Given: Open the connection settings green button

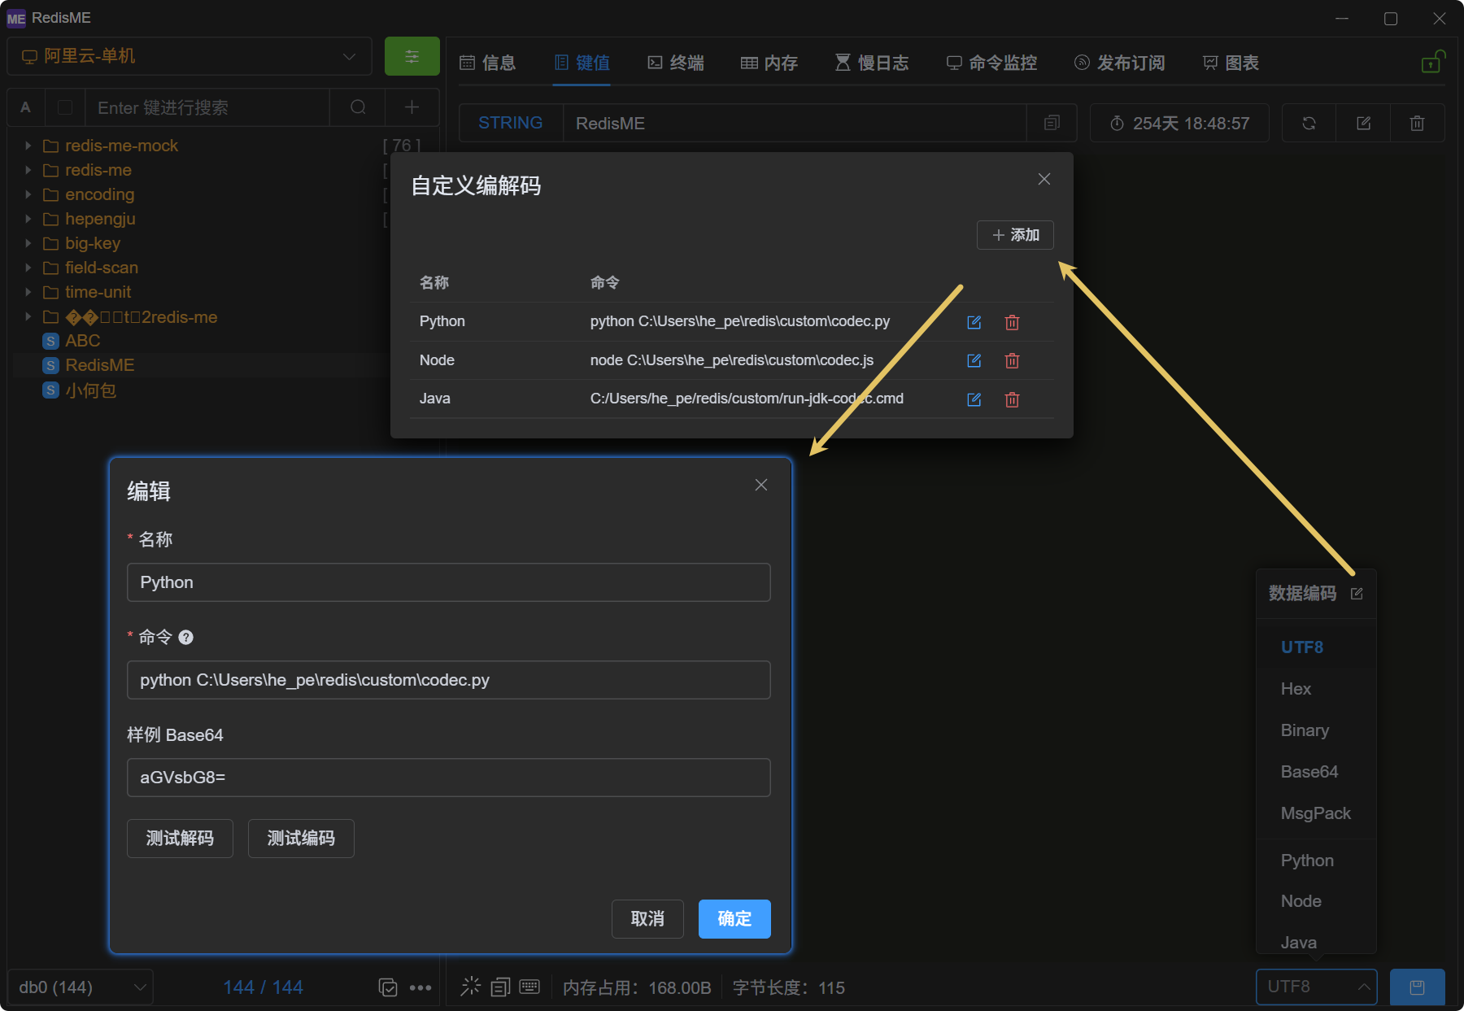Looking at the screenshot, I should 412,56.
